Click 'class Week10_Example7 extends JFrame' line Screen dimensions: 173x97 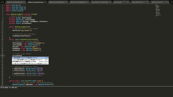click(21, 14)
